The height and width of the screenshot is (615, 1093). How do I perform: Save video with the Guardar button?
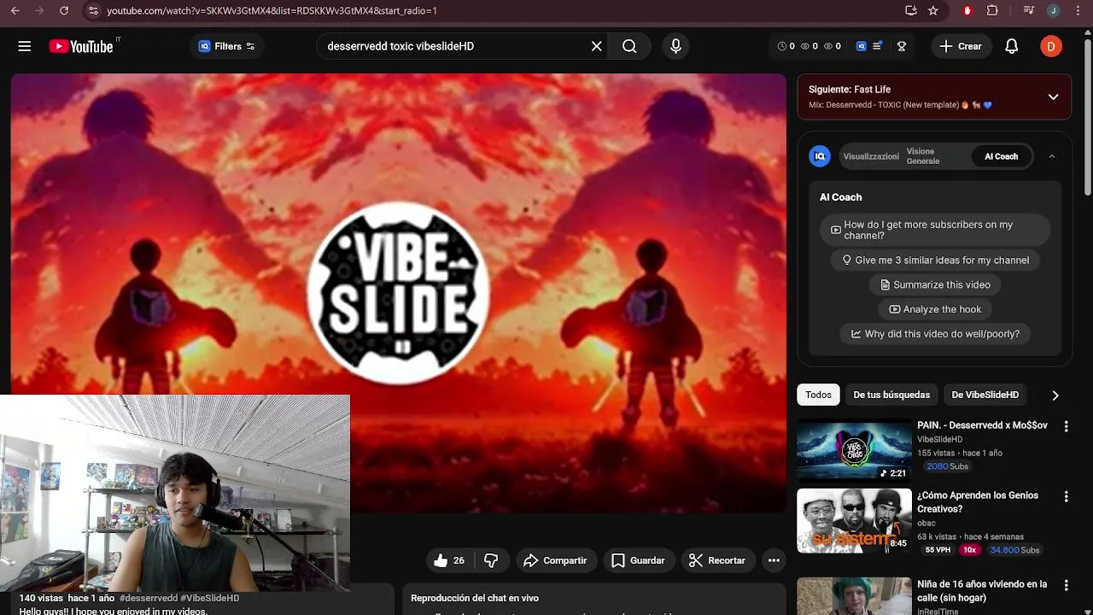pos(638,560)
